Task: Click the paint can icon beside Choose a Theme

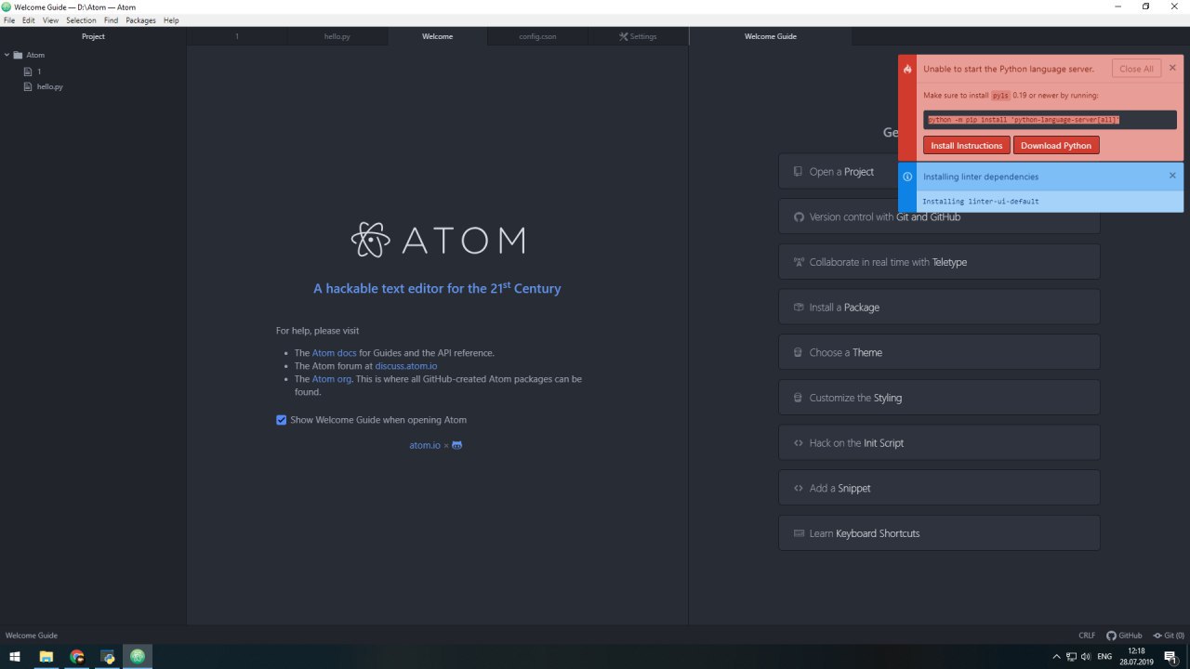Action: 798,352
